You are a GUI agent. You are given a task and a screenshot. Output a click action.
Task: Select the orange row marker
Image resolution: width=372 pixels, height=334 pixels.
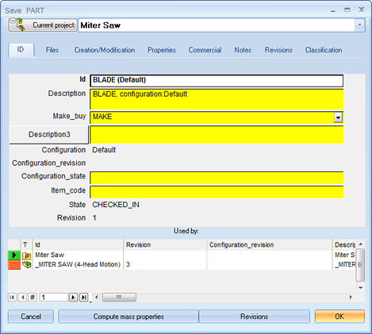pyautogui.click(x=14, y=265)
